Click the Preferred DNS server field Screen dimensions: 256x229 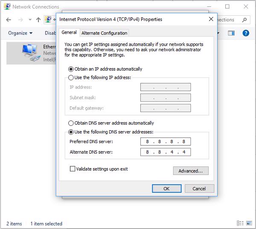click(165, 142)
